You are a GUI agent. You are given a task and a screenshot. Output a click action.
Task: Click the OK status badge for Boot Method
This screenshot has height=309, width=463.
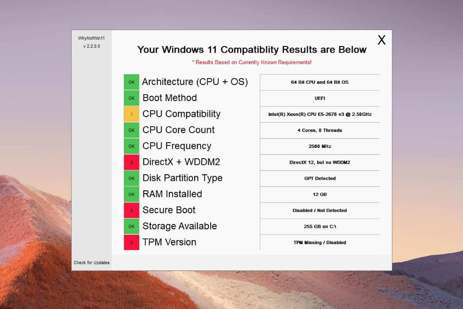tap(131, 98)
